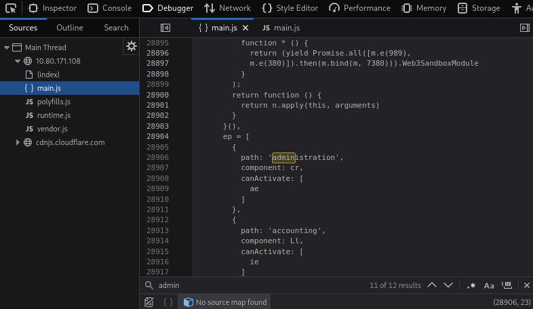
Task: Switch to the Console tab
Action: pyautogui.click(x=109, y=8)
